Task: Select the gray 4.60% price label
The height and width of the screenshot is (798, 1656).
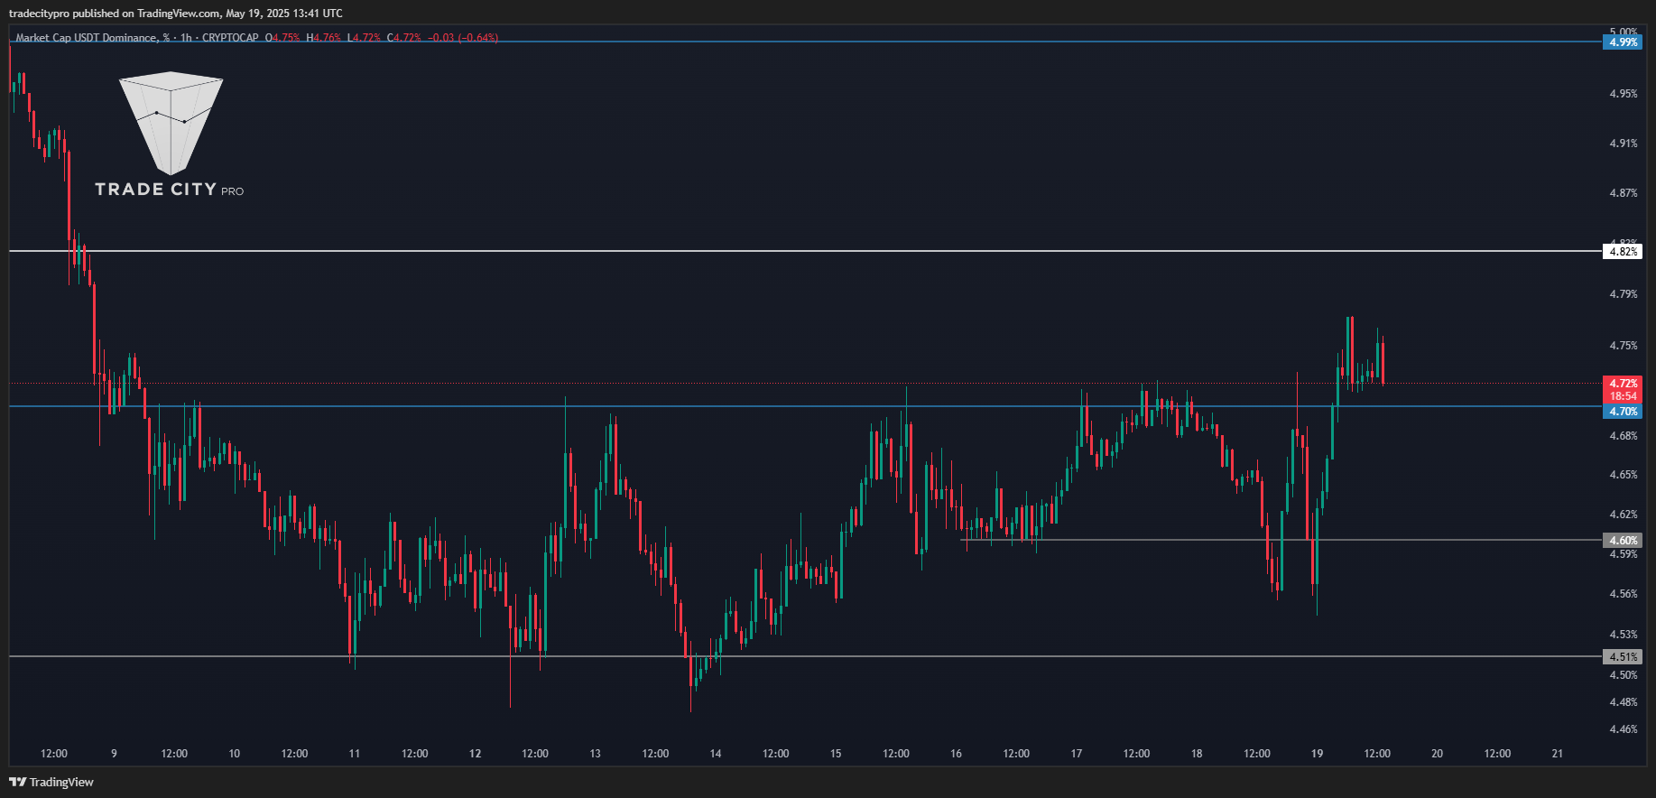Action: (x=1623, y=541)
